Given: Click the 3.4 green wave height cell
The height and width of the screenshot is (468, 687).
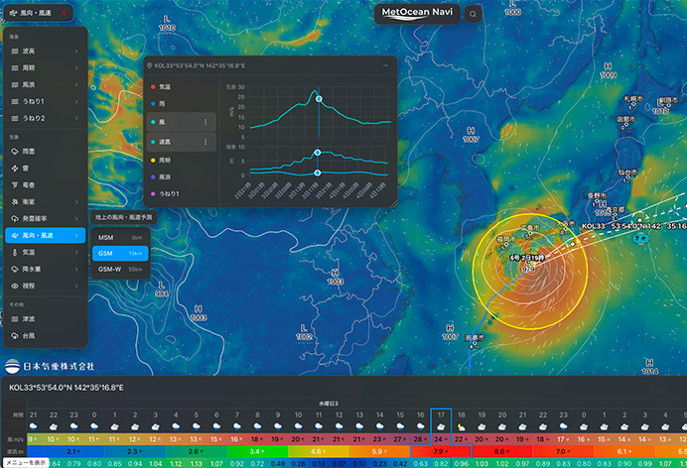Looking at the screenshot, I should (x=257, y=451).
